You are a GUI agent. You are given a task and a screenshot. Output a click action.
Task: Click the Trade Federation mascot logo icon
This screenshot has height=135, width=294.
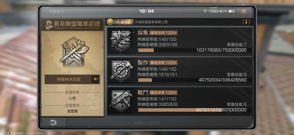pyautogui.click(x=49, y=25)
